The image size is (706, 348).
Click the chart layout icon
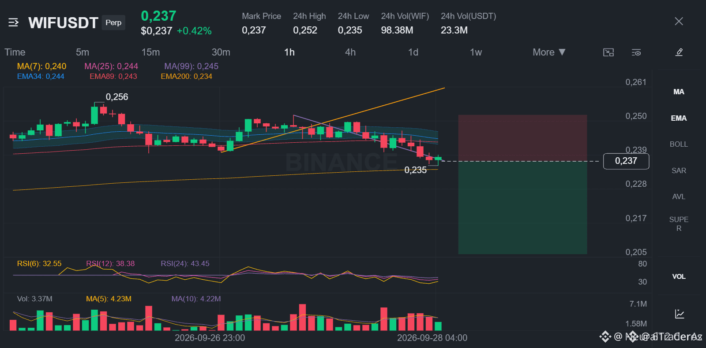(608, 52)
